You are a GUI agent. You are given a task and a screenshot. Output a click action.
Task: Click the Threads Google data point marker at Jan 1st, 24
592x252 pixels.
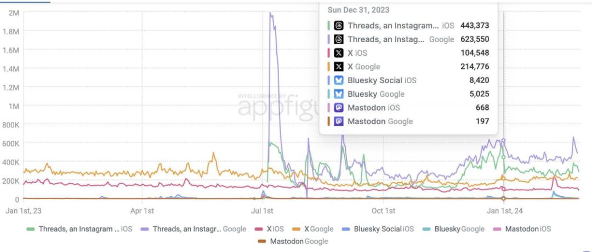point(503,140)
